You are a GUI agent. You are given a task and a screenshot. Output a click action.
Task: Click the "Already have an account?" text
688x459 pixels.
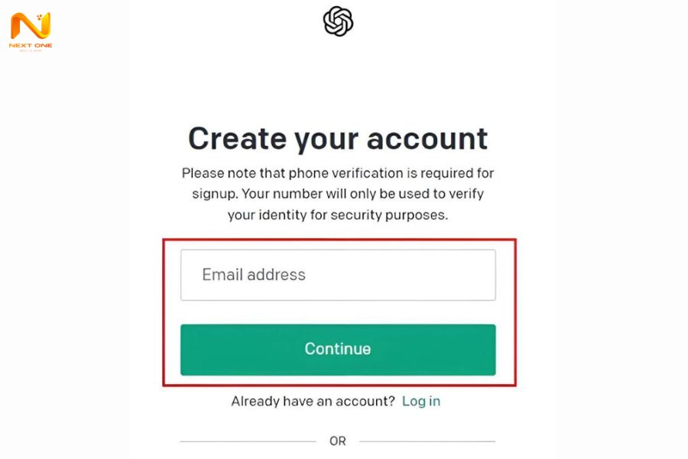313,401
